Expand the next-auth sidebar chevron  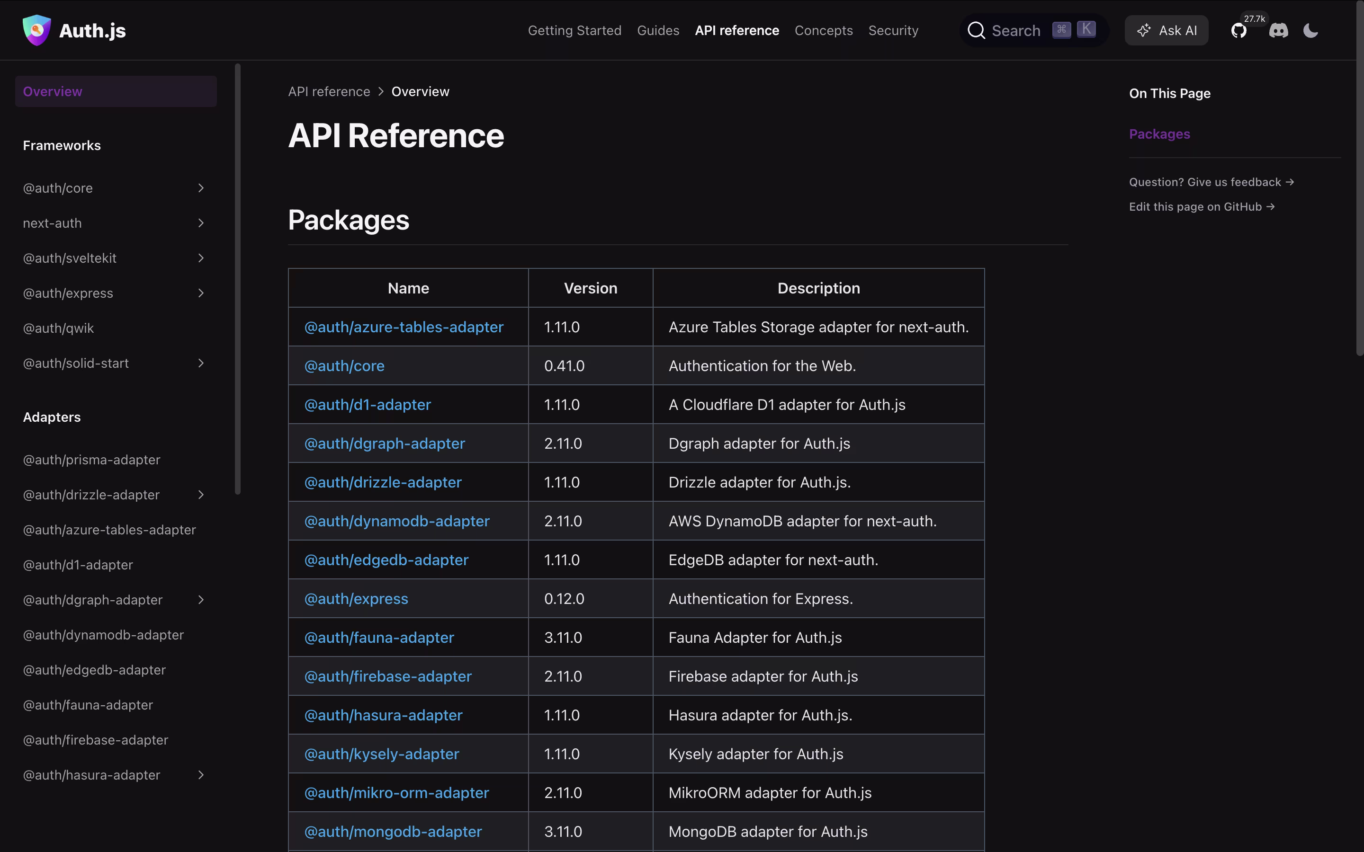click(201, 223)
